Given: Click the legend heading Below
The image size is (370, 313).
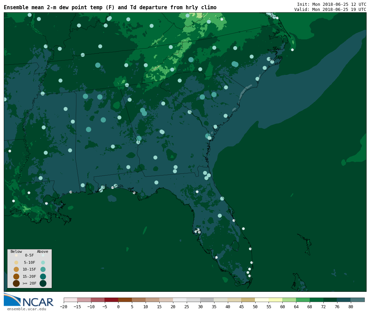Looking at the screenshot, I should click(16, 251).
